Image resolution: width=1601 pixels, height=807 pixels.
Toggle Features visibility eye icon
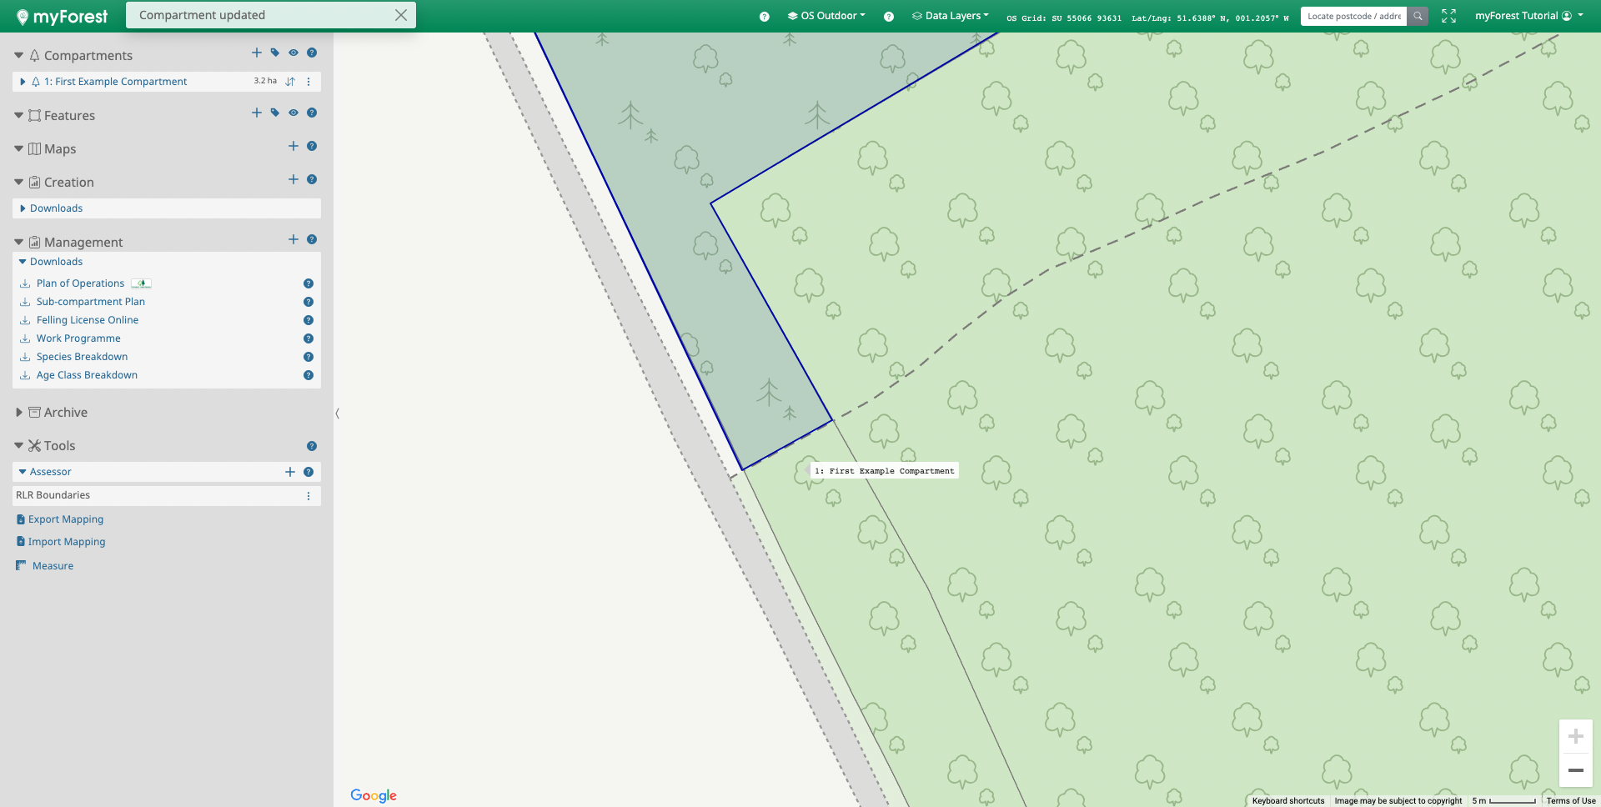tap(294, 113)
